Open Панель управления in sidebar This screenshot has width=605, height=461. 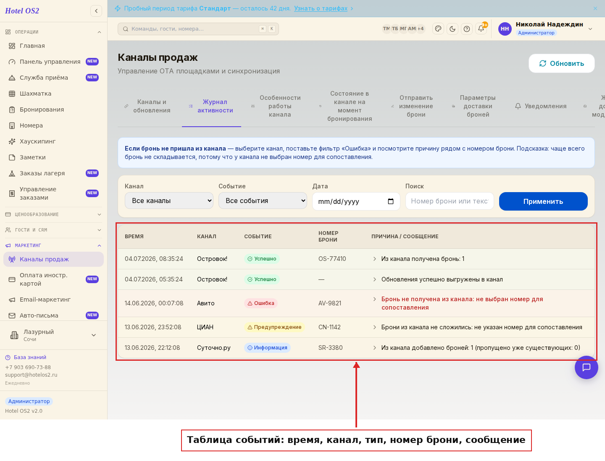point(53,62)
